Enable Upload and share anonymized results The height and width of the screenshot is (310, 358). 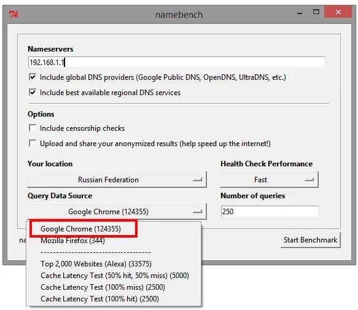tap(33, 144)
